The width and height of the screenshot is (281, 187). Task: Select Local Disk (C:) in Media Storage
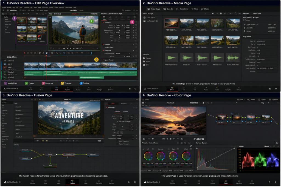tap(150, 18)
